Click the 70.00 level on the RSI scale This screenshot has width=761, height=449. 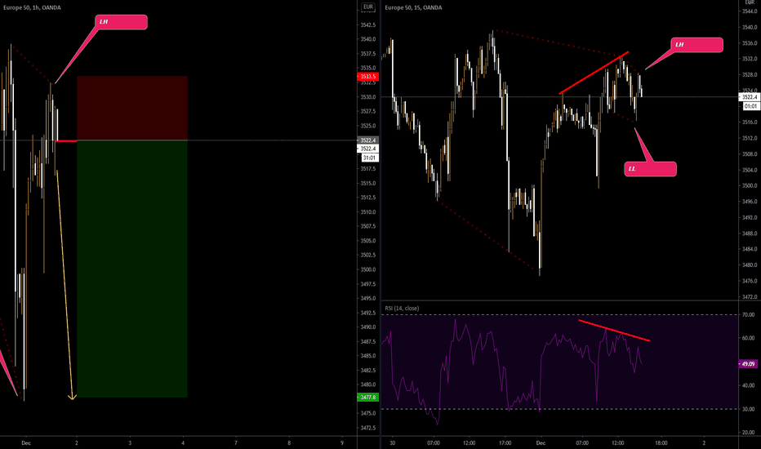(x=748, y=314)
